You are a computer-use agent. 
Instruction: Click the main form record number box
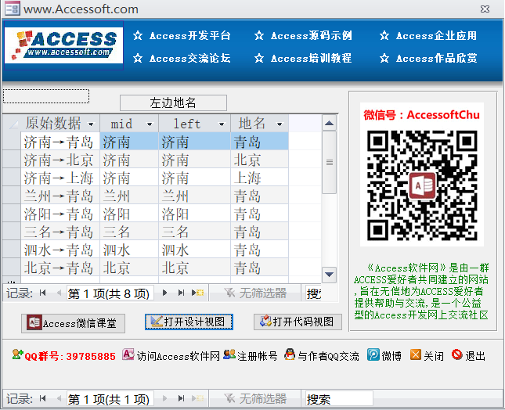(x=110, y=399)
